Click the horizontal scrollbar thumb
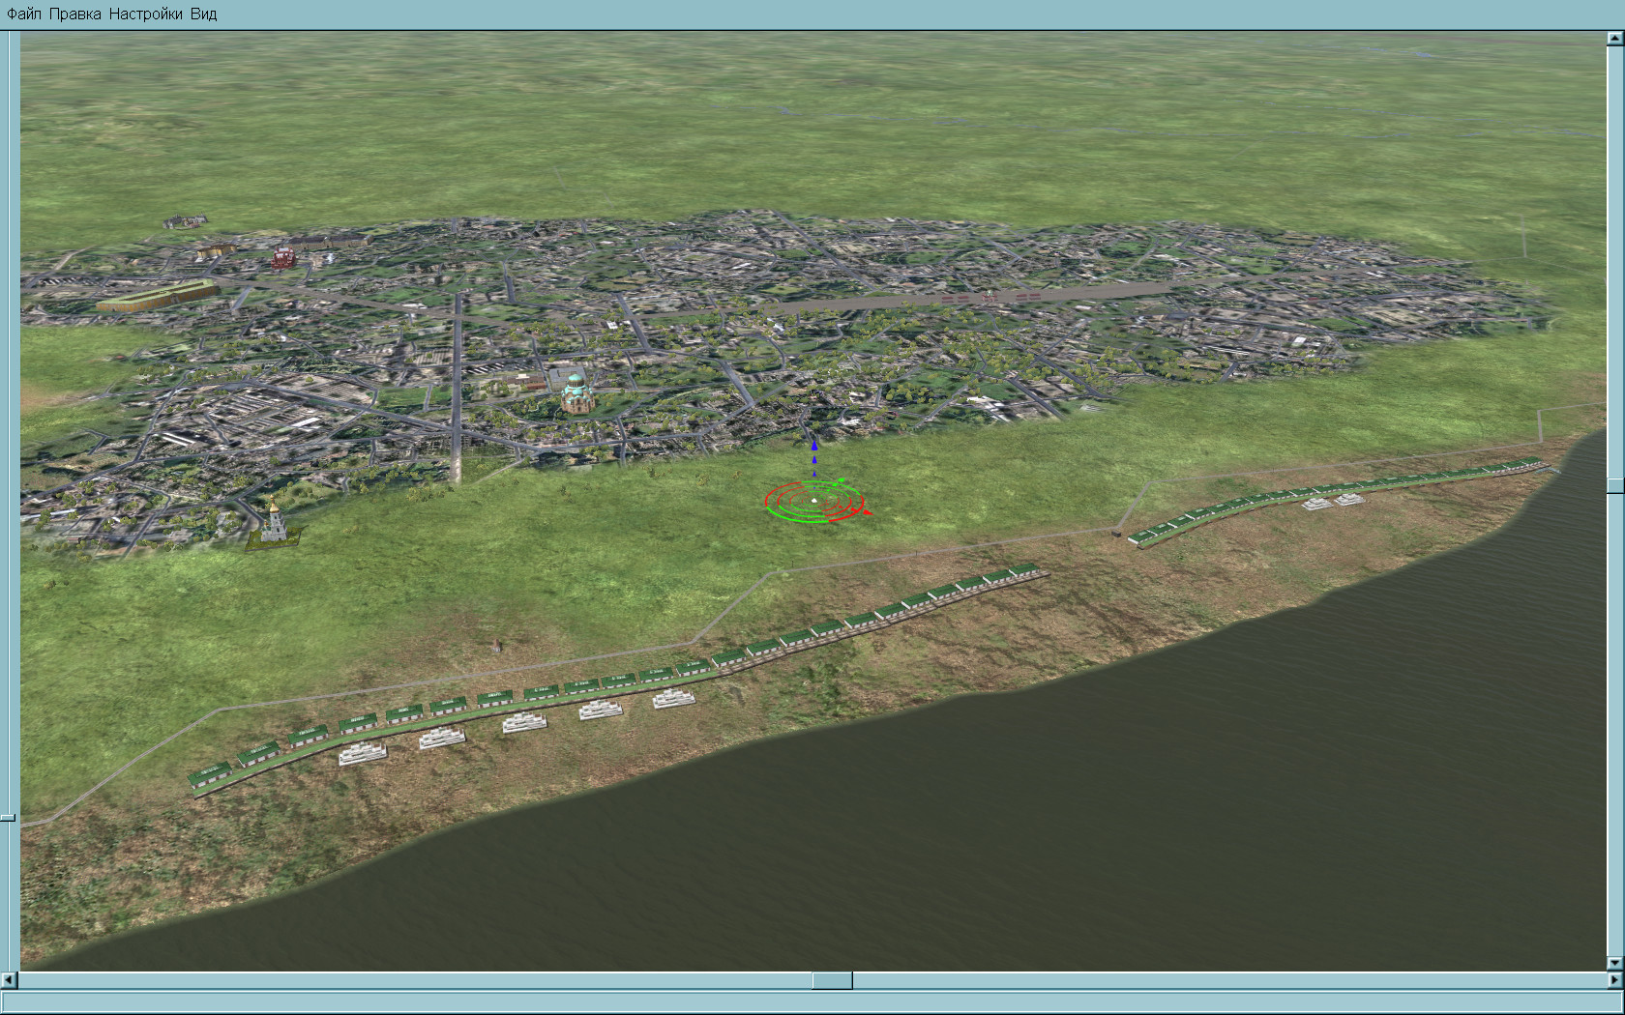 pyautogui.click(x=832, y=980)
